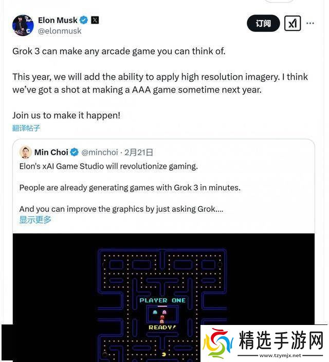Click the 订阅 subscribe button

(x=263, y=23)
